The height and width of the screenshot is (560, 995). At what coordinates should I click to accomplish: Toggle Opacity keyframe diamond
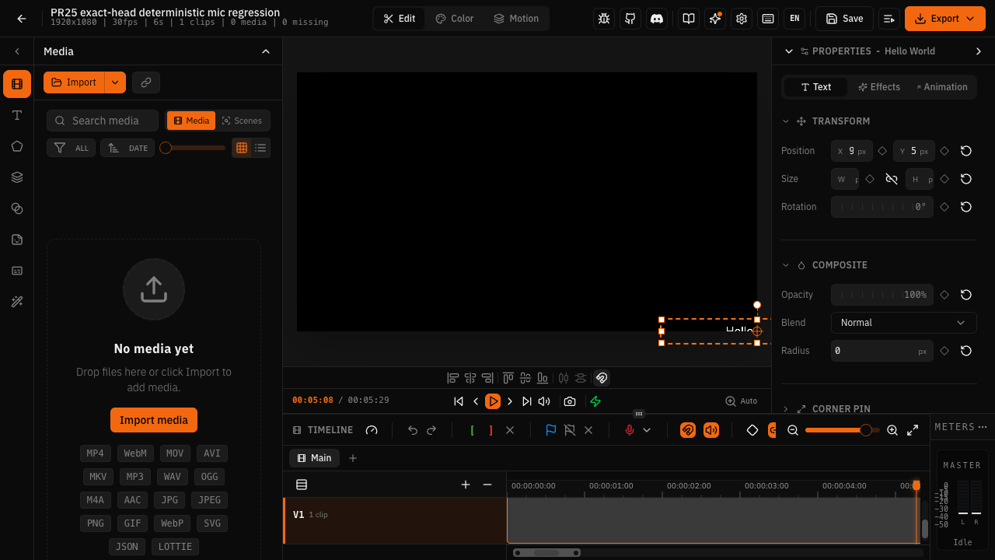point(944,295)
